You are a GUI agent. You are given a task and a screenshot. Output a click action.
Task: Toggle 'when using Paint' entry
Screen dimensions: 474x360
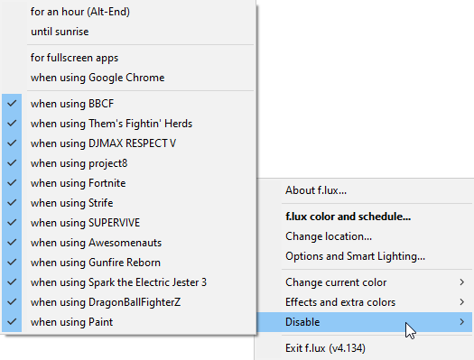click(128, 322)
